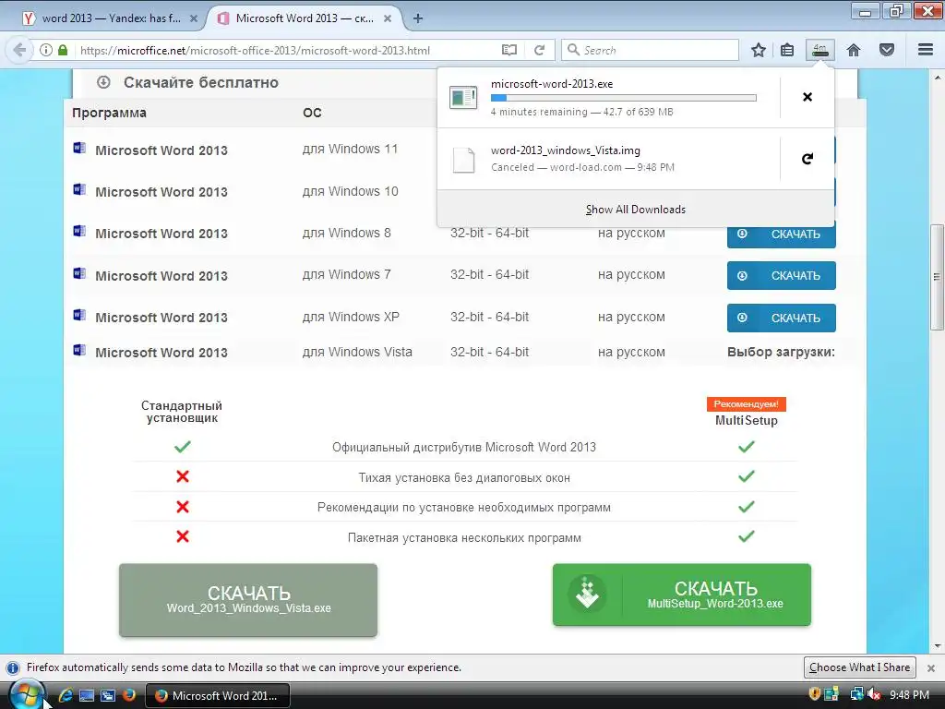Screen dimensions: 945x709
Task: Click the download circle icon beside Скачайте бесплатно
Action: (x=103, y=82)
